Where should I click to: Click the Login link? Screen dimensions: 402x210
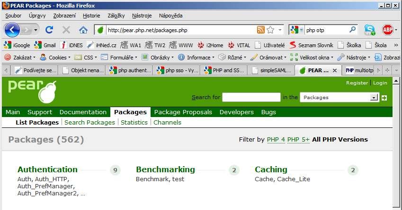[380, 83]
